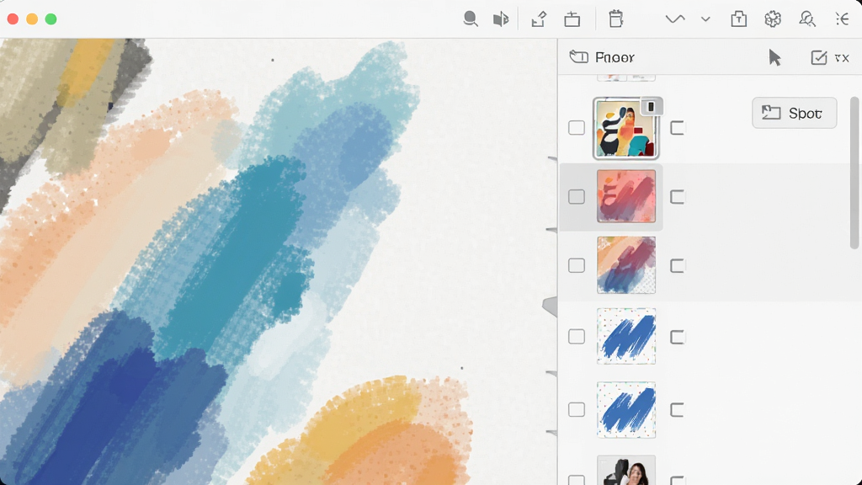The height and width of the screenshot is (485, 862).
Task: Select the fifth layer's blue stroke thumbnail
Action: click(x=626, y=410)
